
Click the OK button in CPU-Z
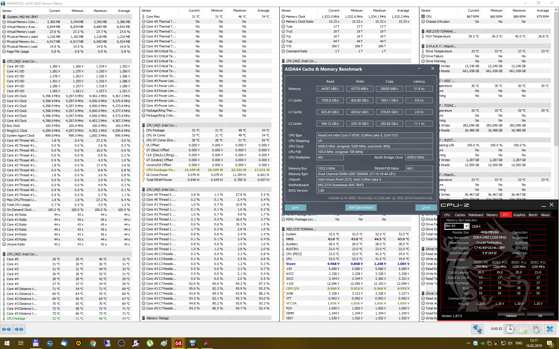[x=540, y=316]
